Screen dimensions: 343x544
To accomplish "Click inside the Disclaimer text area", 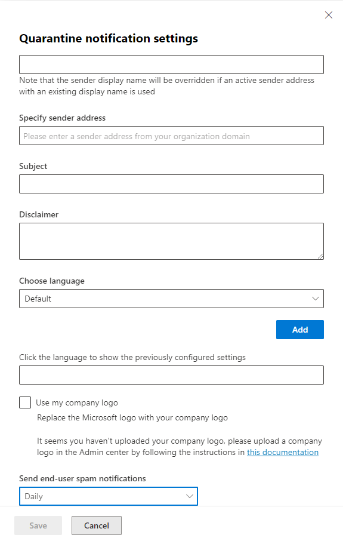I will coord(172,241).
